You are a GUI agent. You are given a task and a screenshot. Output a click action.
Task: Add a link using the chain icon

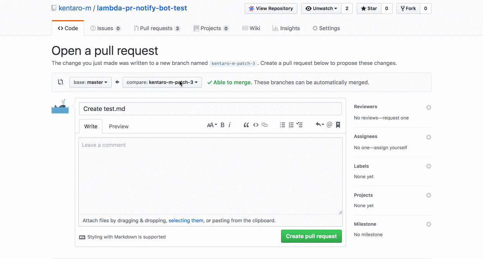click(x=265, y=125)
